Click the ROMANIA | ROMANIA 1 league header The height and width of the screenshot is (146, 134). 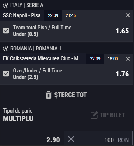pyautogui.click(x=36, y=49)
